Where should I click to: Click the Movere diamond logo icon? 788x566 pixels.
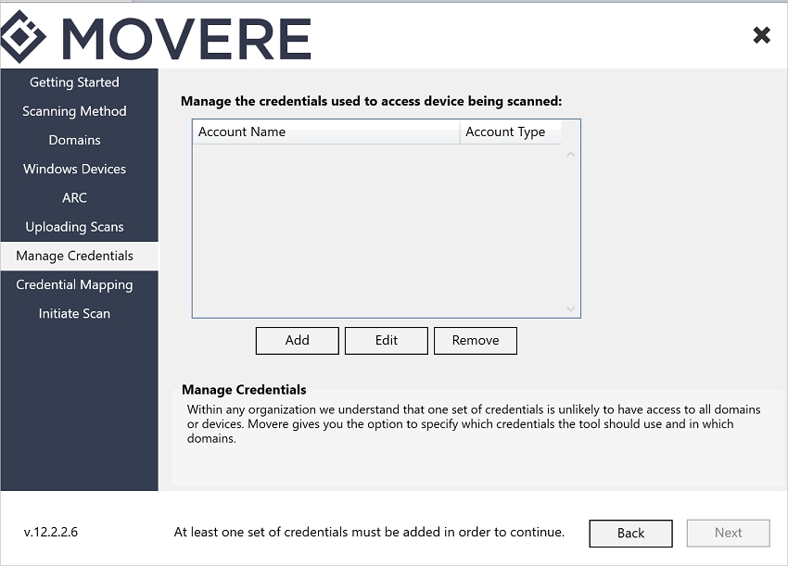(x=23, y=37)
